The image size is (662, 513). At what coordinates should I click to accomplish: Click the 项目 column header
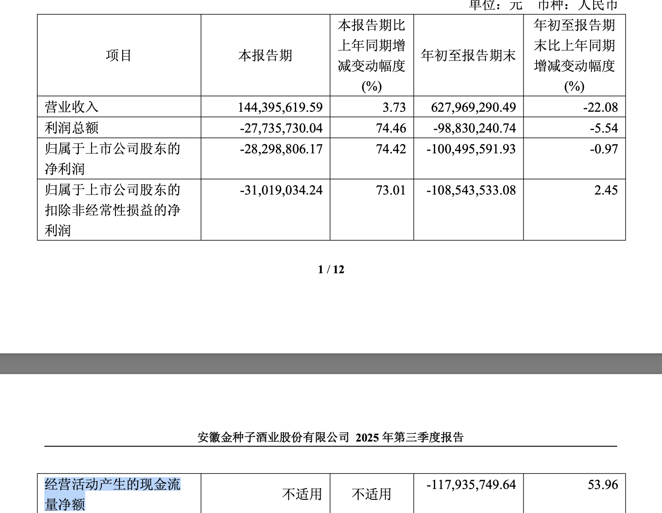pos(119,56)
